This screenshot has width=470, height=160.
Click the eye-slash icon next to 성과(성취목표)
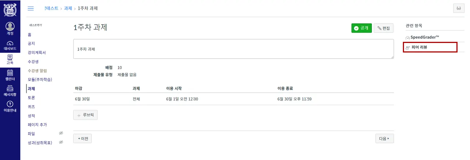click(x=61, y=142)
